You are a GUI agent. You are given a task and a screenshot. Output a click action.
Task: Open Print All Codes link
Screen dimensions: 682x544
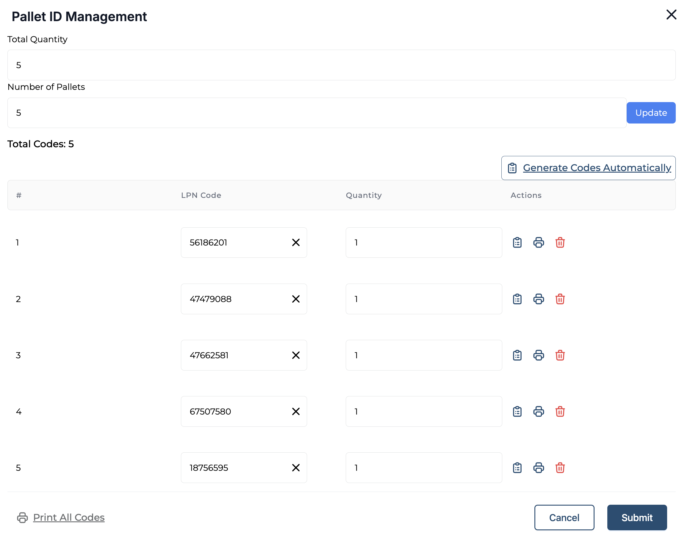click(69, 518)
